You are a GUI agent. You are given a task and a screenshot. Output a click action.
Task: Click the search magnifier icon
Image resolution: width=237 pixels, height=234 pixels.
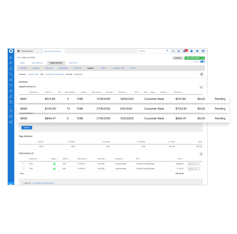point(167,51)
